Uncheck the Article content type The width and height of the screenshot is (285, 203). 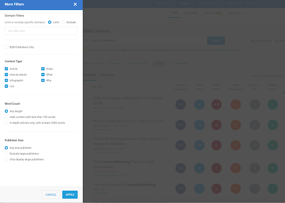click(6, 69)
